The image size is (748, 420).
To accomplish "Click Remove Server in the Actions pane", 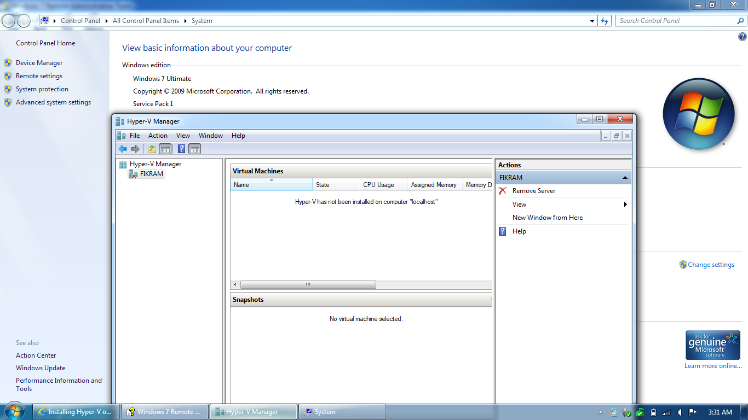I will (534, 191).
